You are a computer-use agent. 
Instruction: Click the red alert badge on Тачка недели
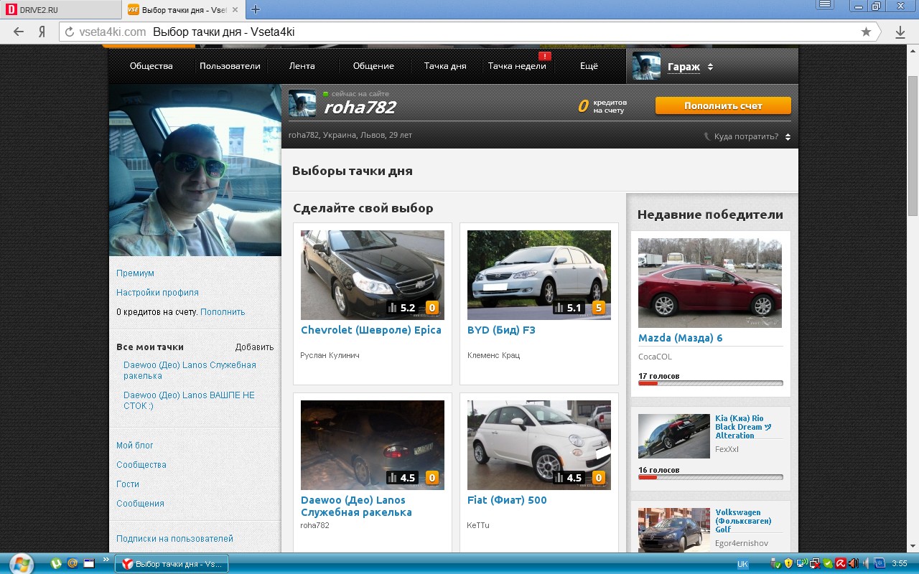coord(544,56)
